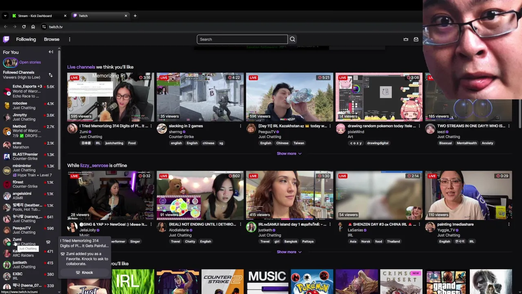The width and height of the screenshot is (522, 294).
Task: Open BLASTPremier in followed channels
Action: point(29,156)
